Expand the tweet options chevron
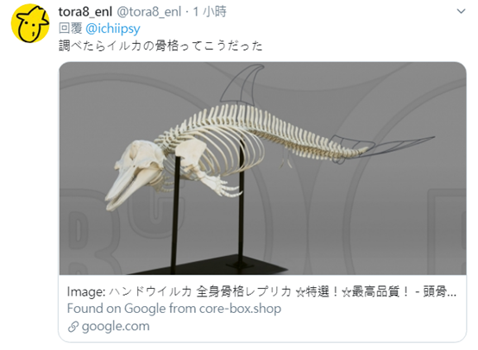 tap(461, 11)
